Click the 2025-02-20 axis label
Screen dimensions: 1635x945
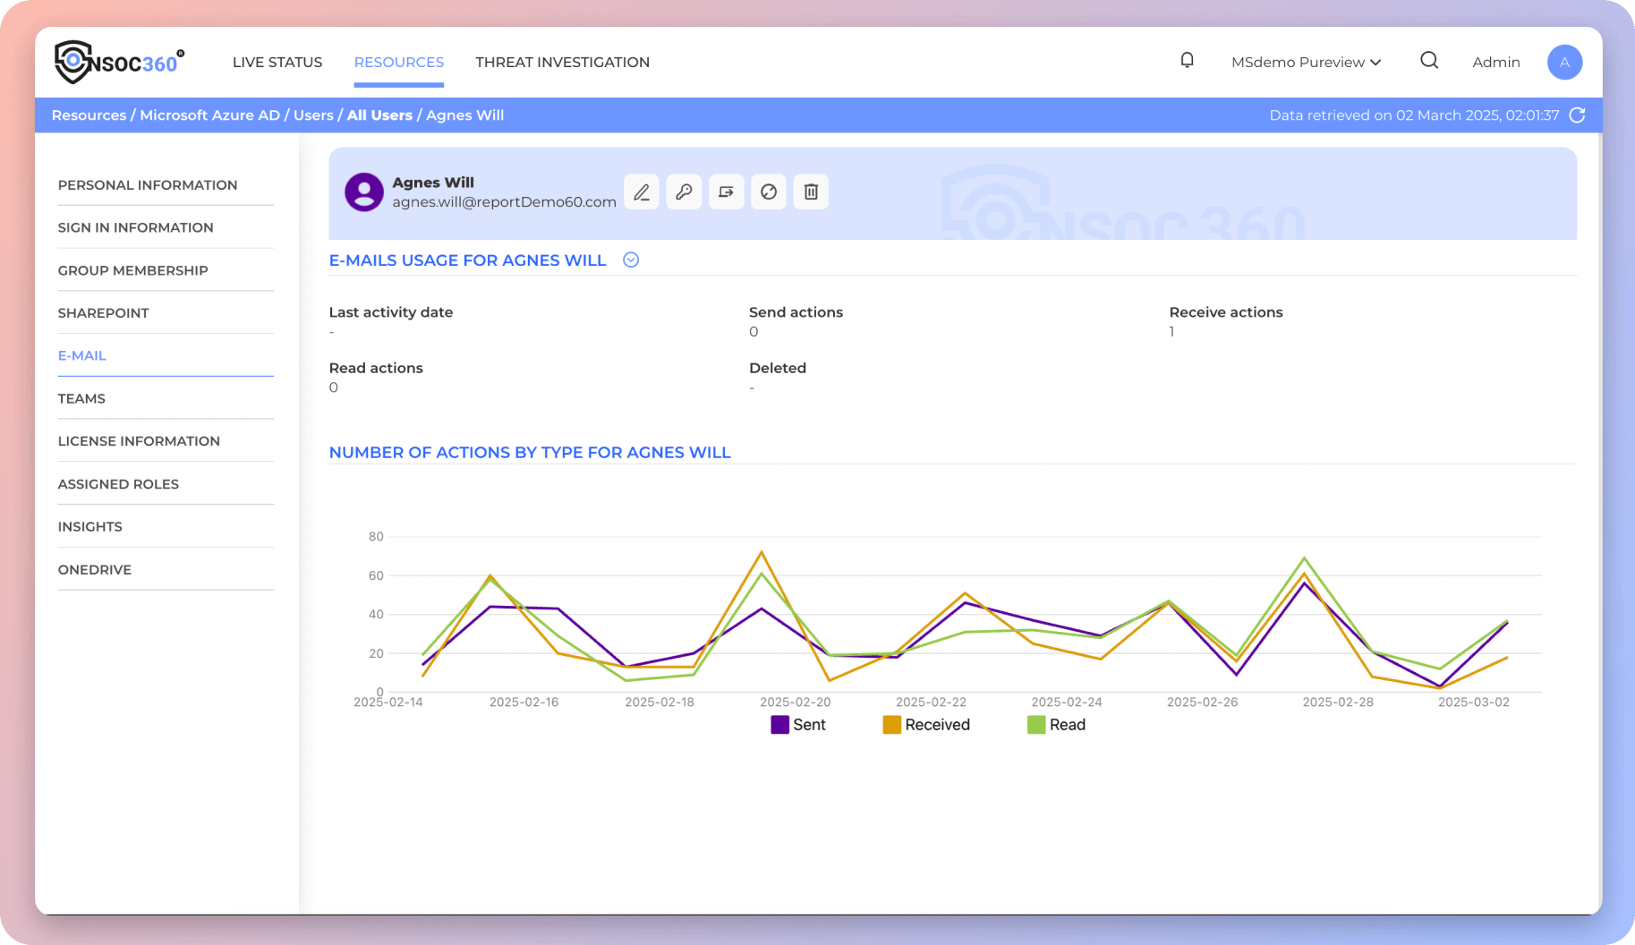796,702
